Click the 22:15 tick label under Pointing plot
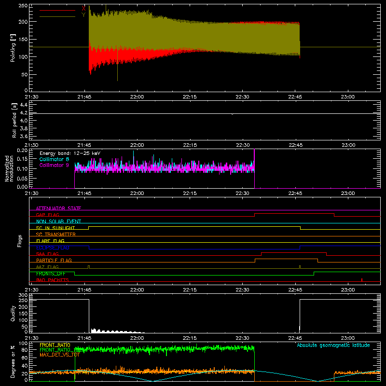Viewport: 386px width, 386px height. point(190,97)
